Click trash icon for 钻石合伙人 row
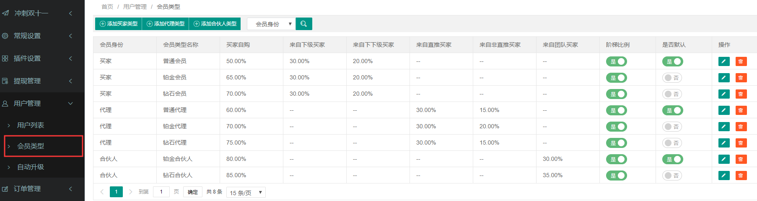 (x=741, y=176)
